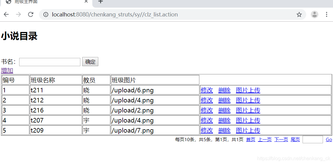Click 修改 for class t211
Viewport: 333px width, 164px height.
point(207,90)
